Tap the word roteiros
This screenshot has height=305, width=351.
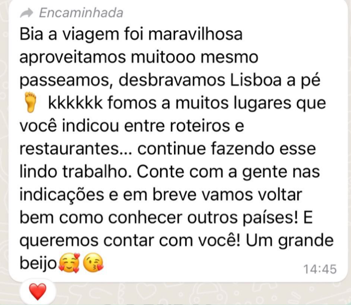200,126
